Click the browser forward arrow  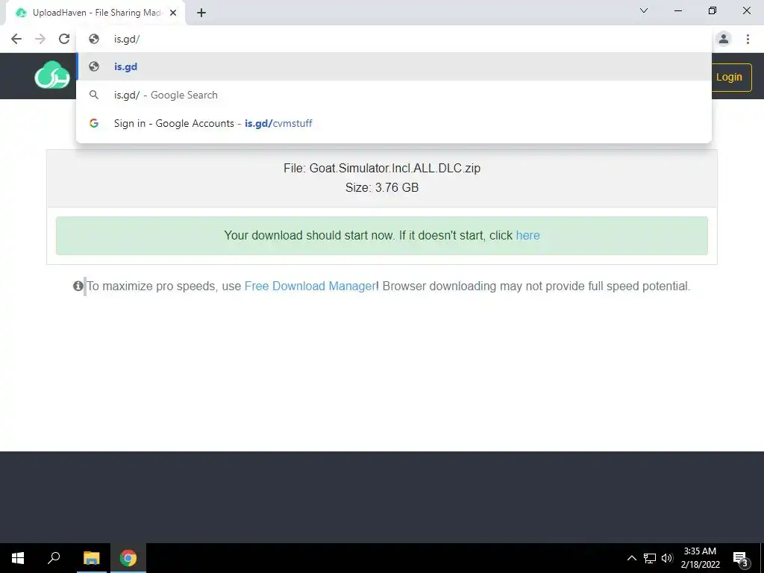pos(40,39)
